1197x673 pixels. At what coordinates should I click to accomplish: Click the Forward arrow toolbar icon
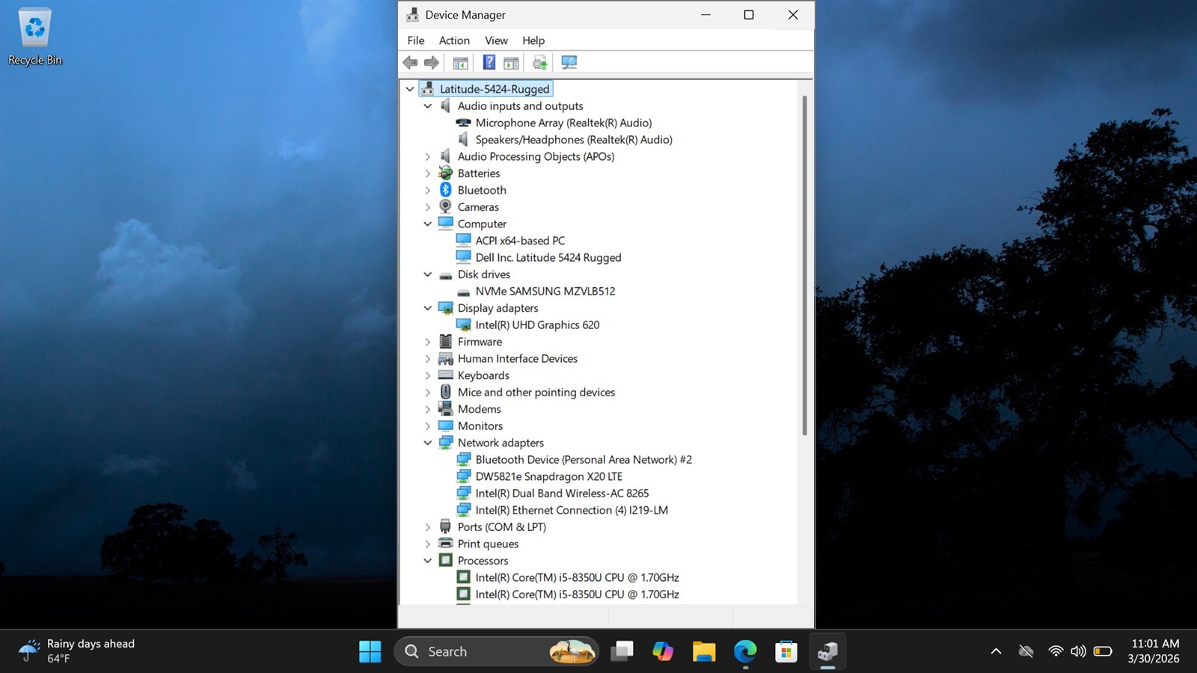click(x=432, y=63)
